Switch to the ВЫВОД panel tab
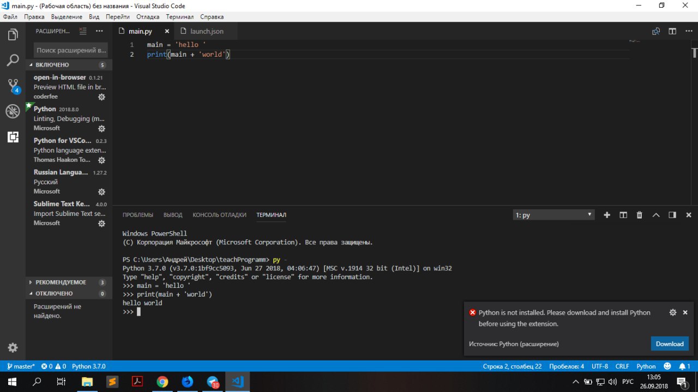This screenshot has height=392, width=698. pyautogui.click(x=173, y=215)
